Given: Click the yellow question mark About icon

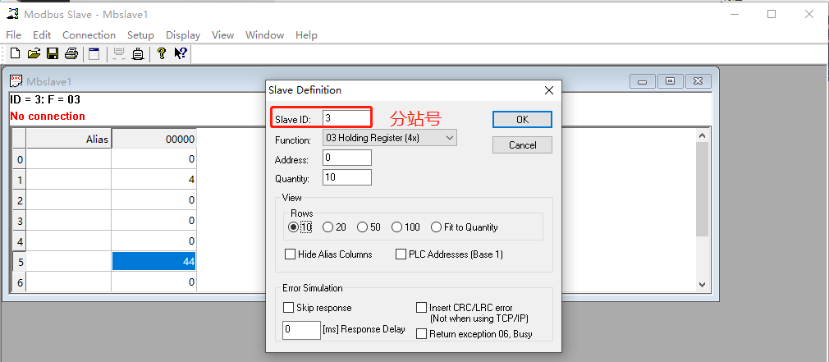Looking at the screenshot, I should 162,54.
